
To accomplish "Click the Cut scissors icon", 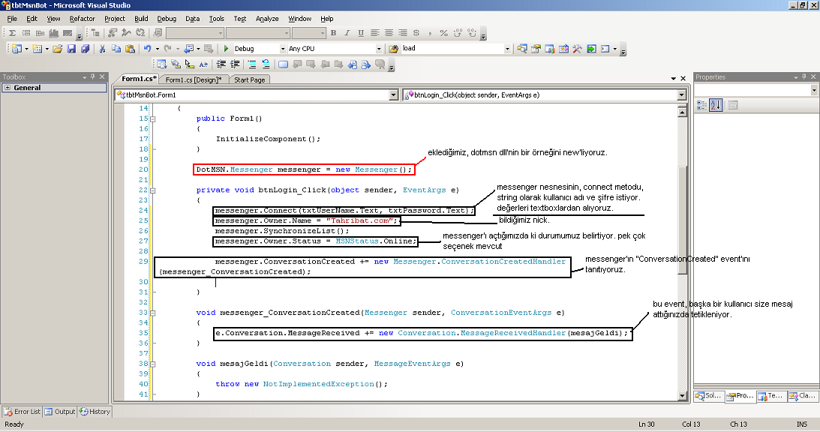I will point(102,49).
